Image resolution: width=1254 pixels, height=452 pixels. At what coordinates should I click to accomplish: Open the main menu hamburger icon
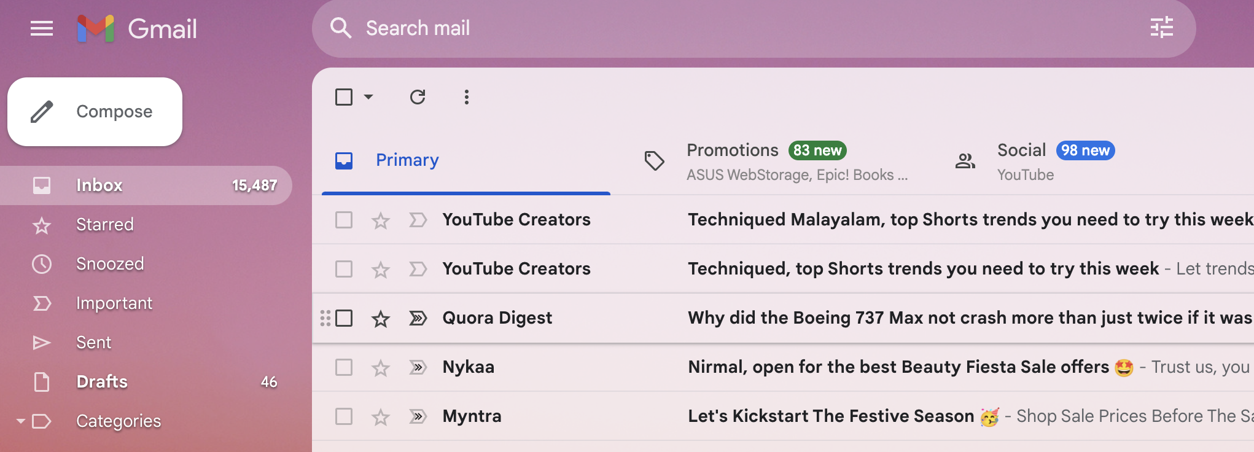click(x=42, y=28)
